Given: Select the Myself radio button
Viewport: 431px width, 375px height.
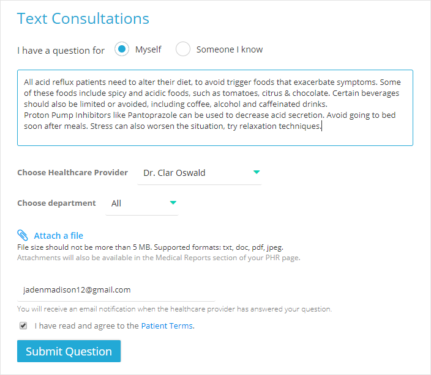Looking at the screenshot, I should coord(122,49).
